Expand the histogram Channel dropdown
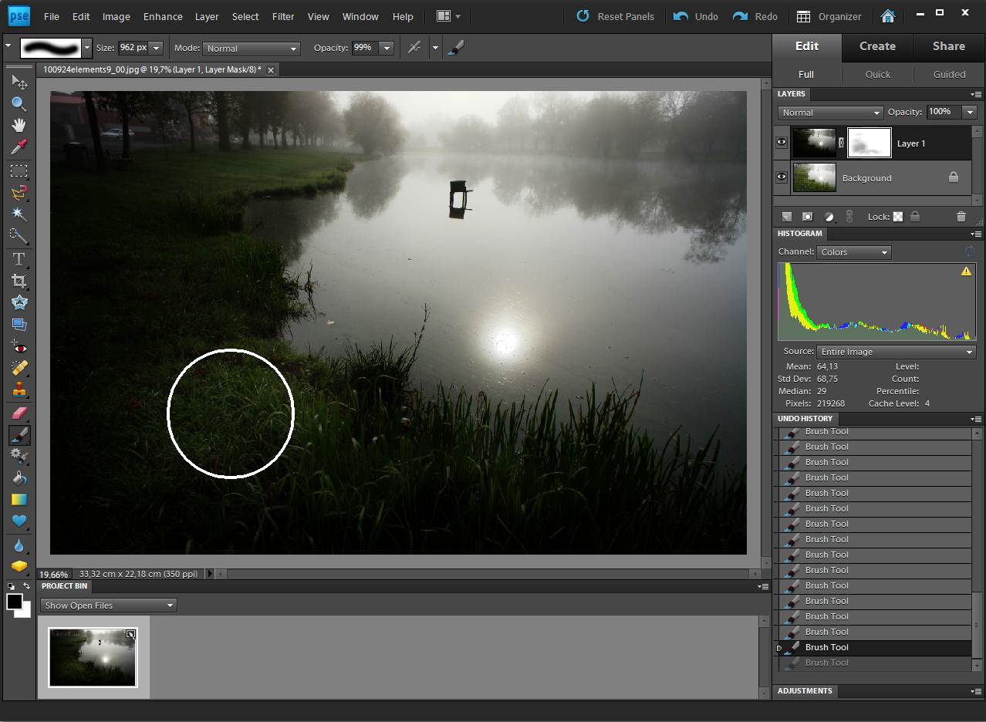 pyautogui.click(x=853, y=252)
